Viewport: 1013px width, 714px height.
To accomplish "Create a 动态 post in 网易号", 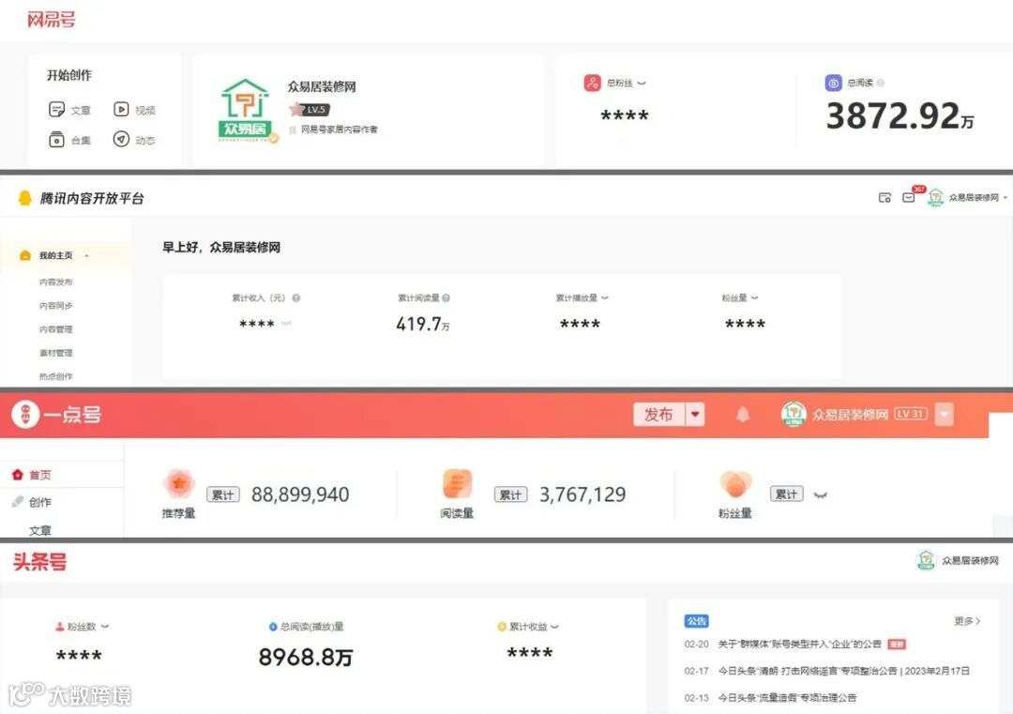I will [x=134, y=140].
